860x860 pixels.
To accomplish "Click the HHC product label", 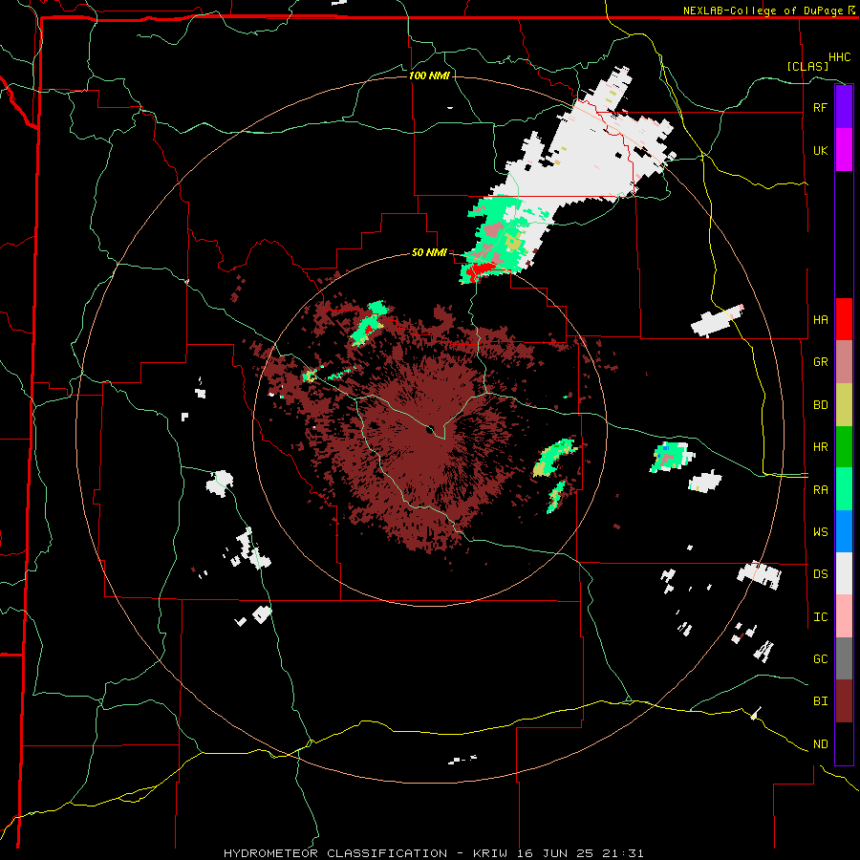I will pos(840,57).
